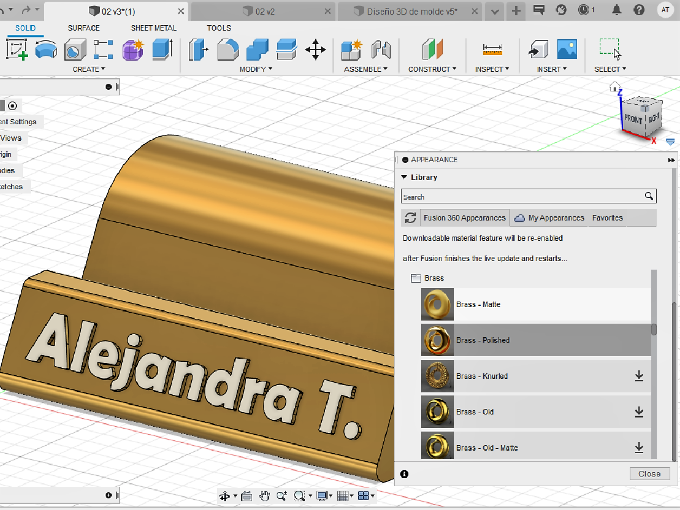This screenshot has height=510, width=680.
Task: Select the Pan hand tool
Action: tap(264, 496)
